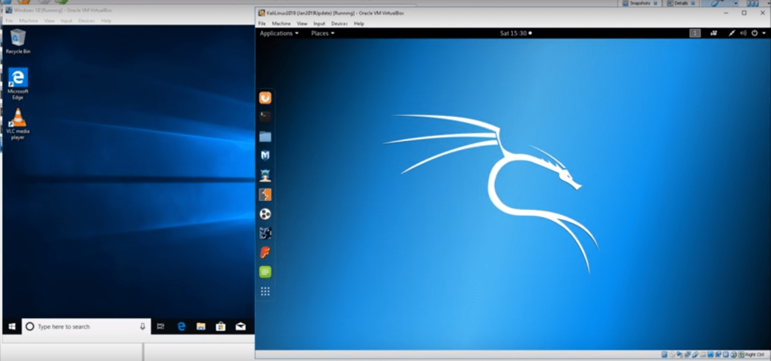Start Burp Suite from the dock
771x361 pixels.
265,194
